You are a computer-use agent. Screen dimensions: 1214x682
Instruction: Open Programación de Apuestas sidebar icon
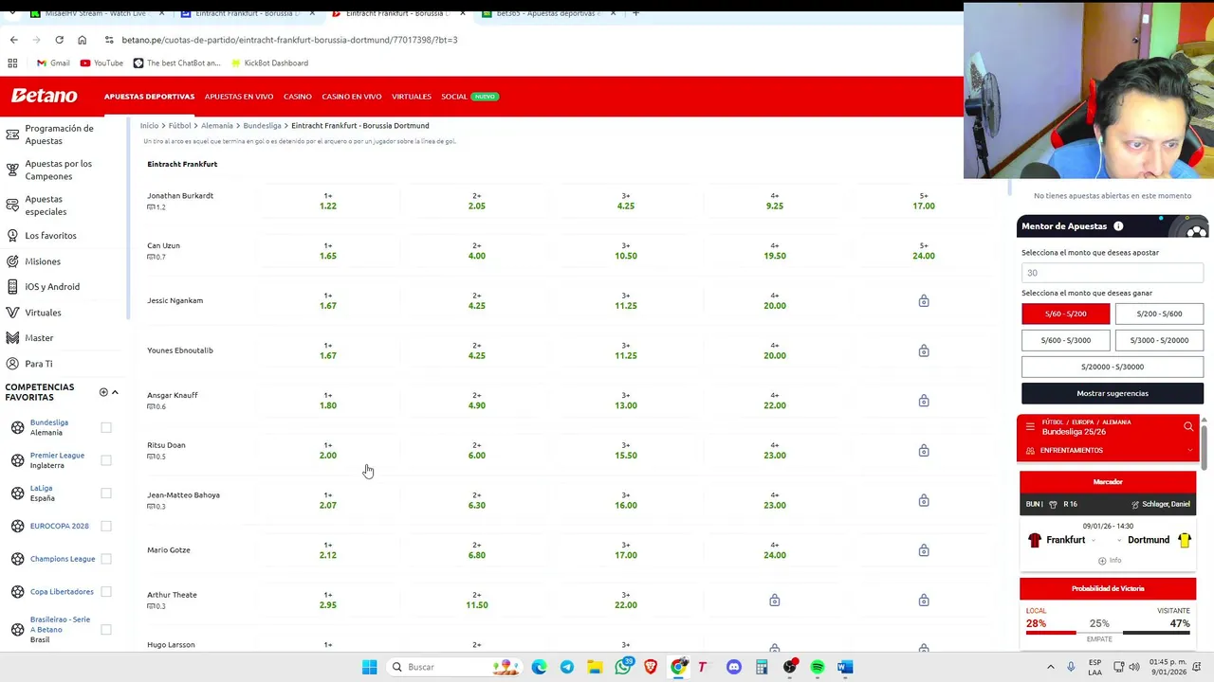click(12, 135)
